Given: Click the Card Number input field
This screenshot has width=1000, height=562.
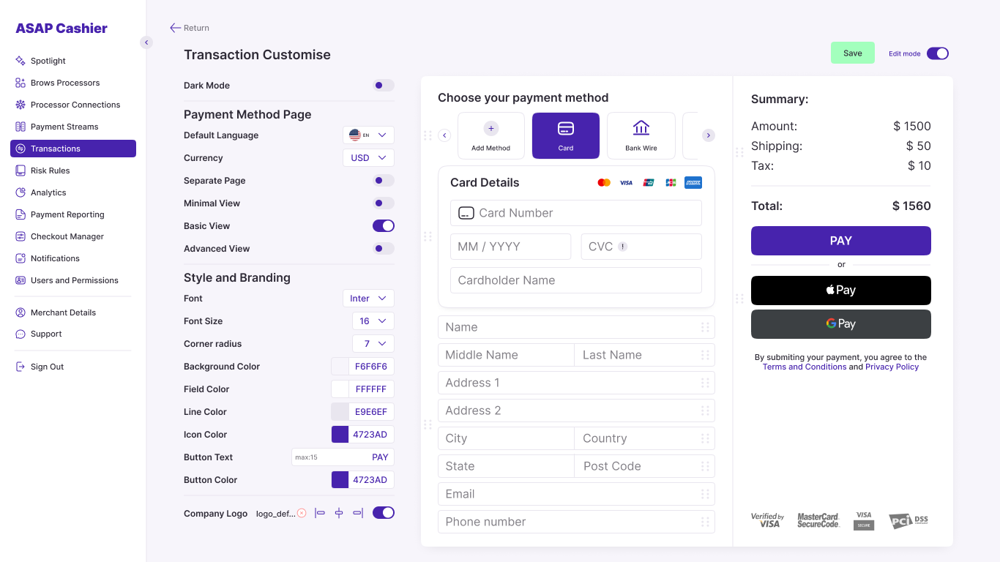Looking at the screenshot, I should [576, 213].
